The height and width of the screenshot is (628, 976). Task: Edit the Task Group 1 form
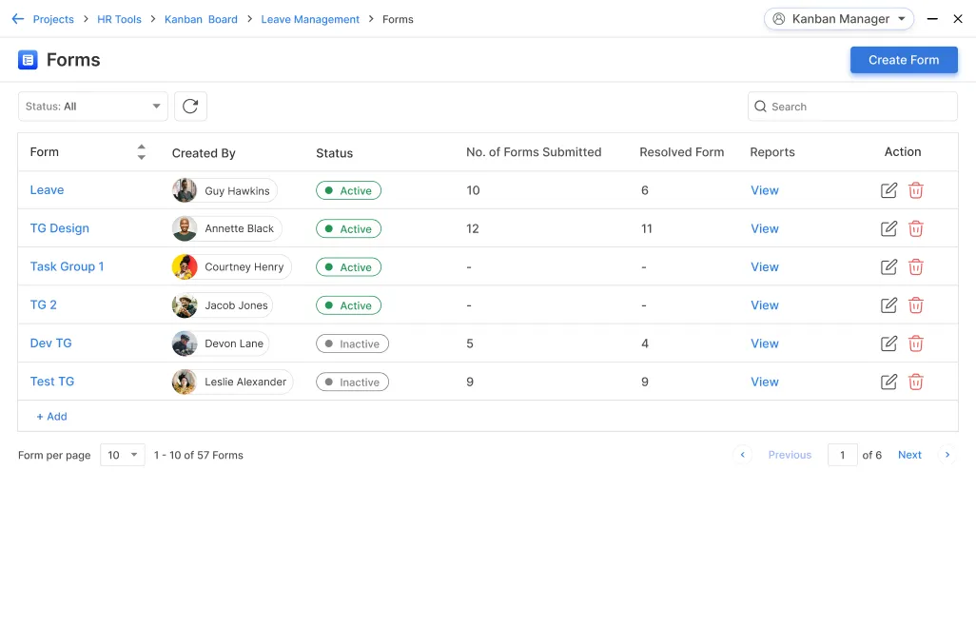(888, 267)
